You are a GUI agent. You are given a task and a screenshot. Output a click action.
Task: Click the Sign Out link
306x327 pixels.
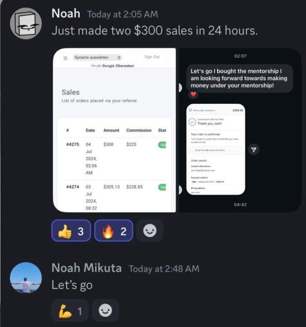[152, 57]
